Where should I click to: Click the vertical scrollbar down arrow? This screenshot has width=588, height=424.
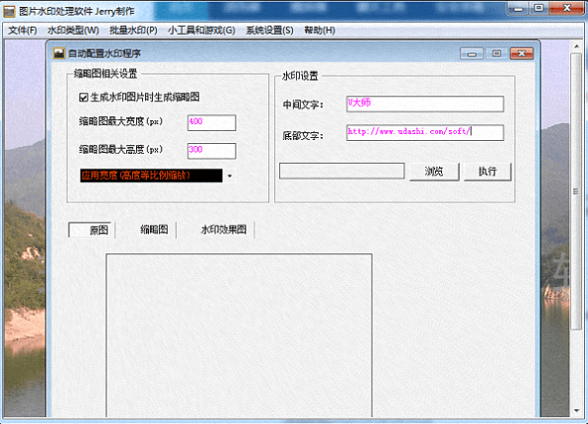pos(576,411)
